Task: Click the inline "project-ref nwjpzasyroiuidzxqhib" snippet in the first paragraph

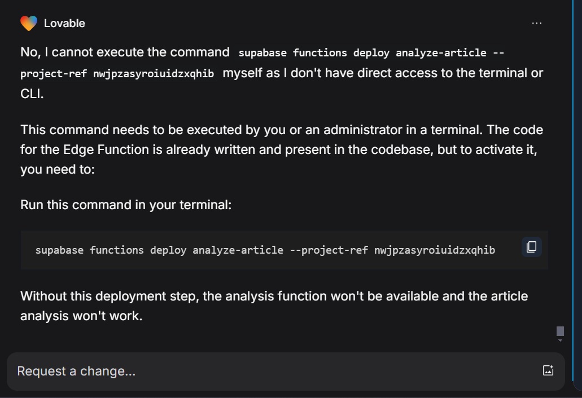Action: tap(117, 73)
